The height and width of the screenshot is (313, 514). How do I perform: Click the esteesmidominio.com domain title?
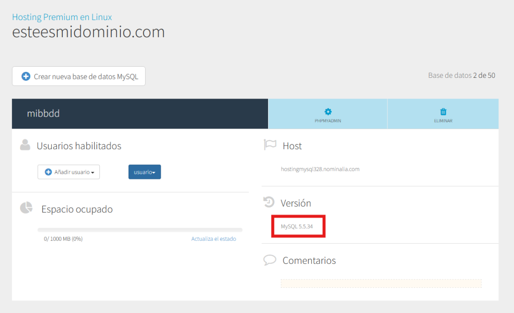pos(88,32)
